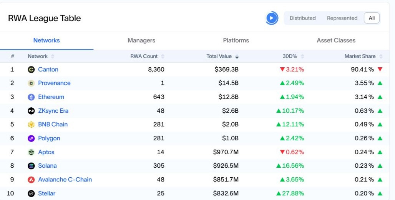Select the Distributed view option
The width and height of the screenshot is (395, 200).
[302, 18]
